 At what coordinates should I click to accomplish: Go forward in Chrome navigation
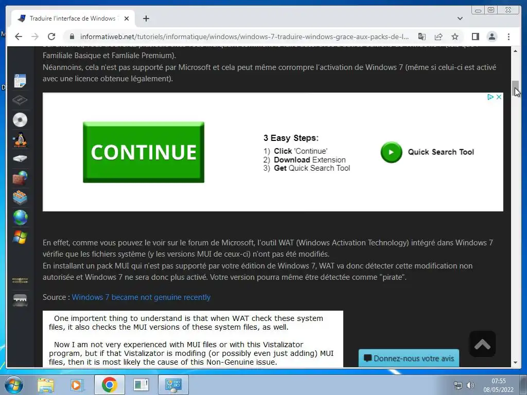pyautogui.click(x=35, y=37)
